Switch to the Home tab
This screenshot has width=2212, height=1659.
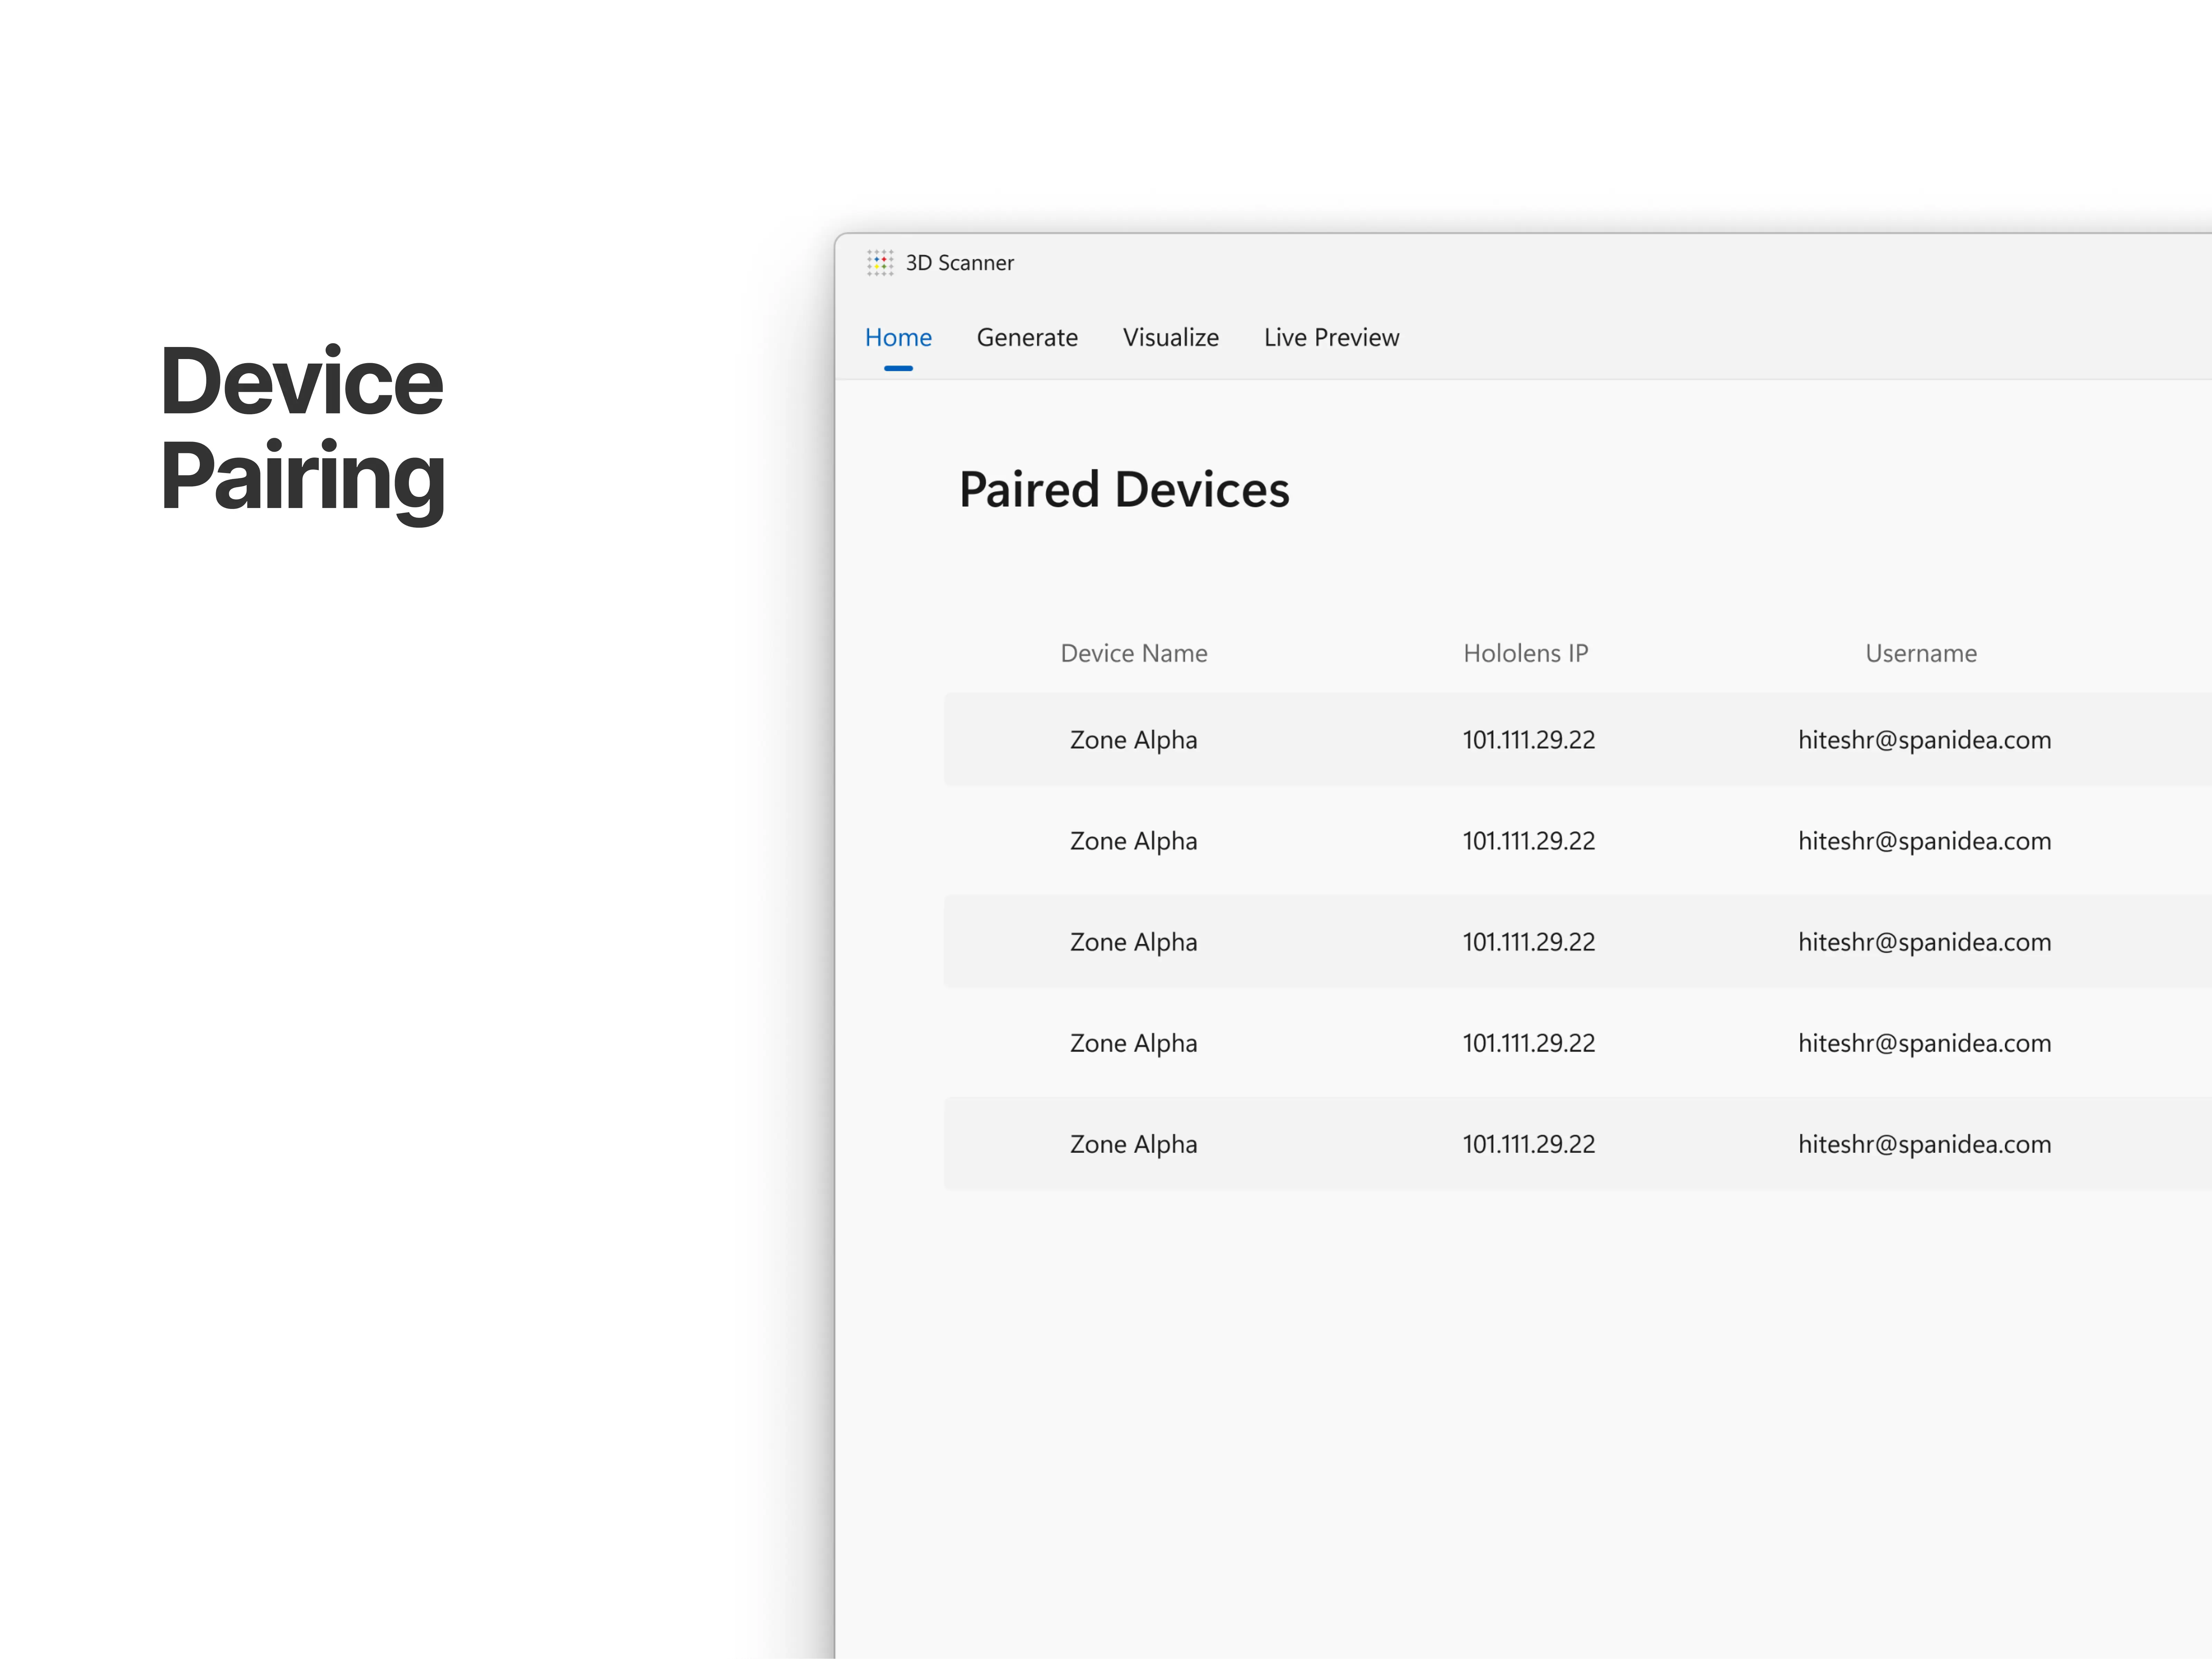coord(898,338)
